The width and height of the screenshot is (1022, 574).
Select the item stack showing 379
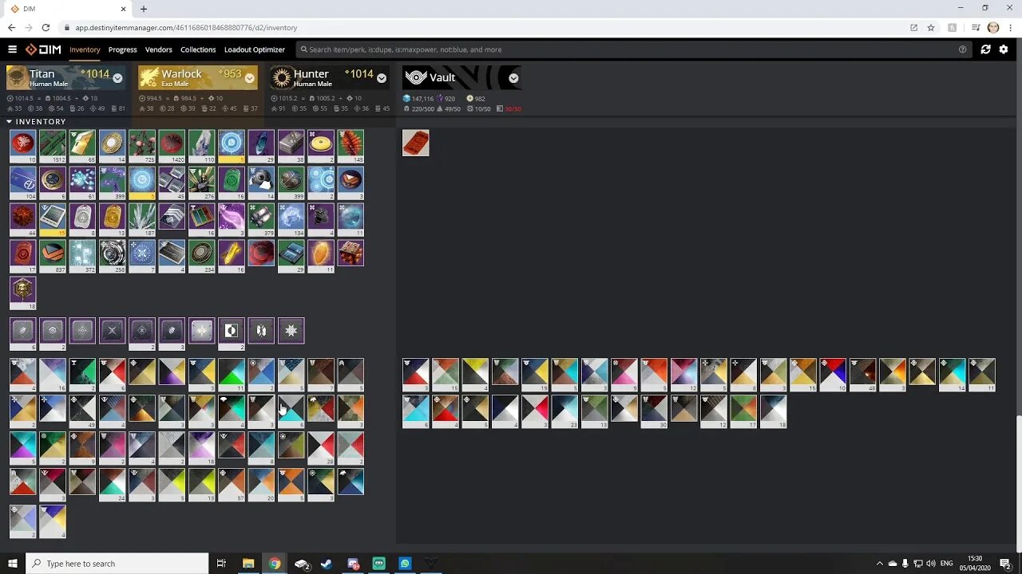click(261, 219)
